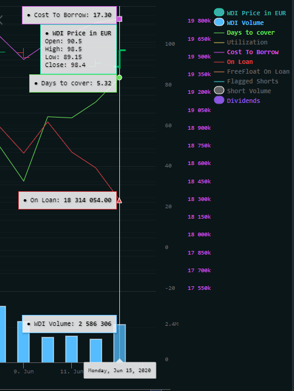Viewport: 294px width, 391px height.
Task: Enable the Flagged Shorts series
Action: [246, 81]
